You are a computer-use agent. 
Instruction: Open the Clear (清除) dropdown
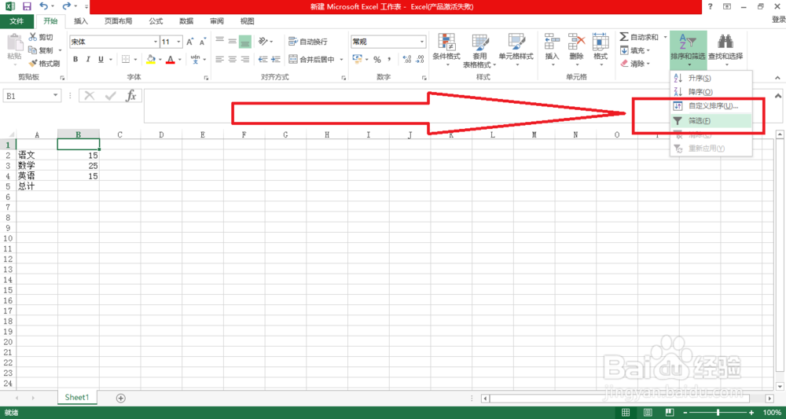pos(635,64)
